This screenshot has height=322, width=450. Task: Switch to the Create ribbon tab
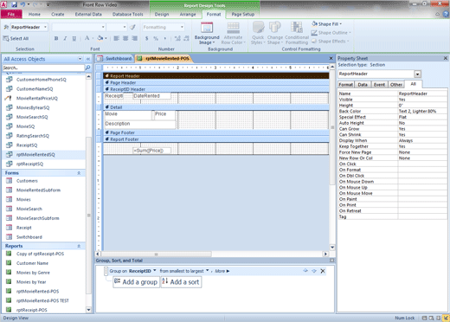click(58, 14)
